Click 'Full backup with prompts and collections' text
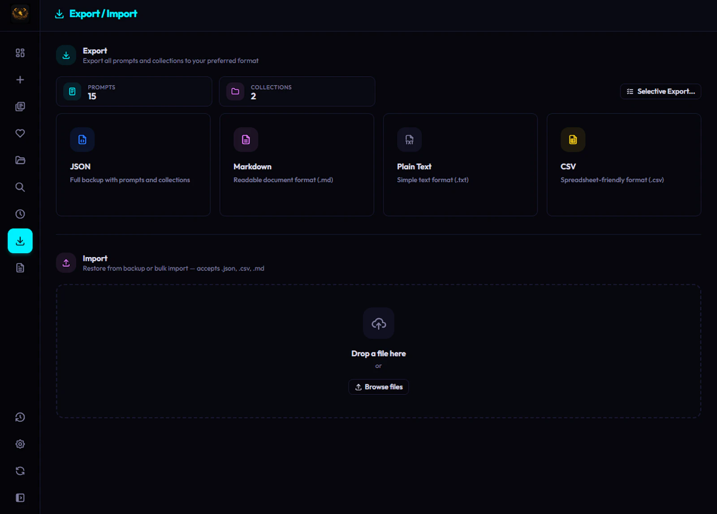Screen dimensions: 717x514 point(130,180)
